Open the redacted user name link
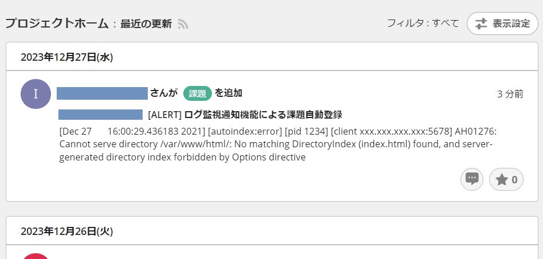 (103, 93)
